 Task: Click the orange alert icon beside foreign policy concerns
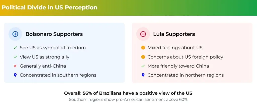[143, 57]
